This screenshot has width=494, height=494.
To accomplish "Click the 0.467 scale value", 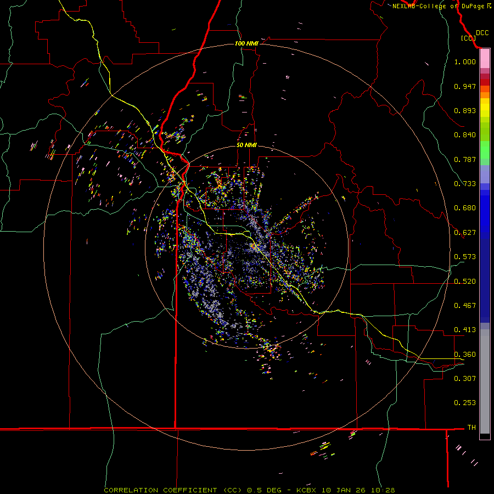I will click(465, 306).
